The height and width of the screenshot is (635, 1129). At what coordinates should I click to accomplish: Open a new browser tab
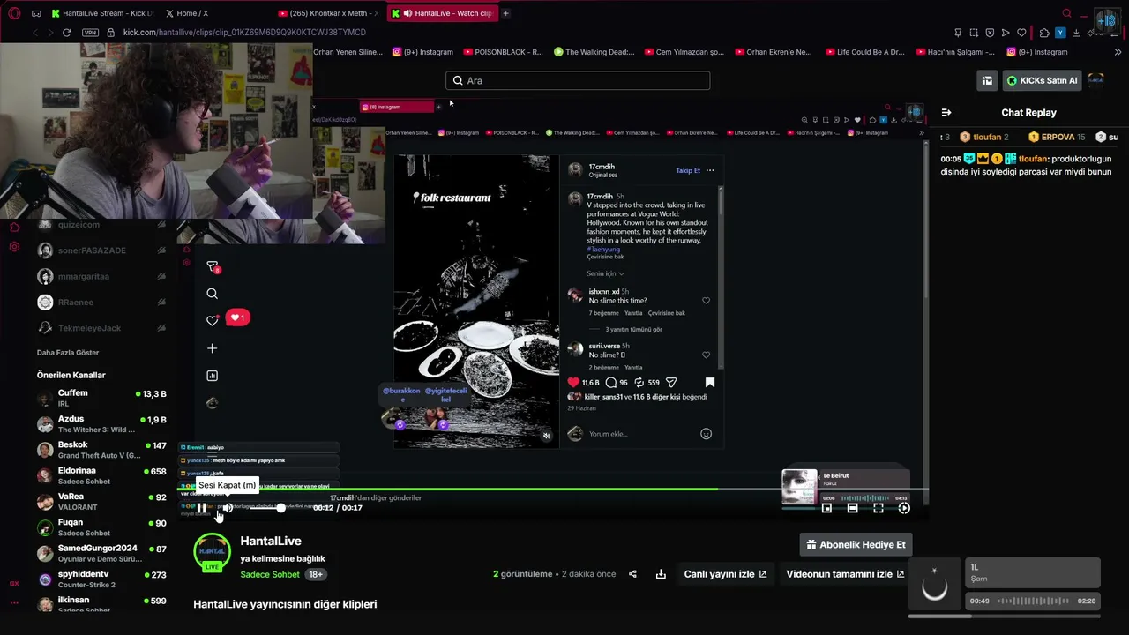point(505,13)
